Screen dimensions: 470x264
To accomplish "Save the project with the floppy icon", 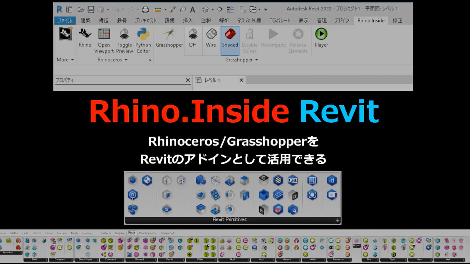I will click(x=91, y=10).
